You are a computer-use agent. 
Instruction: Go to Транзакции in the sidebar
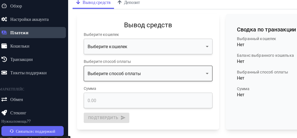[x=21, y=59]
